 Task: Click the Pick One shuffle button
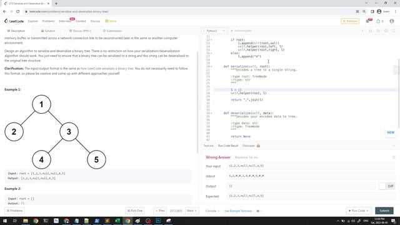click(x=135, y=211)
